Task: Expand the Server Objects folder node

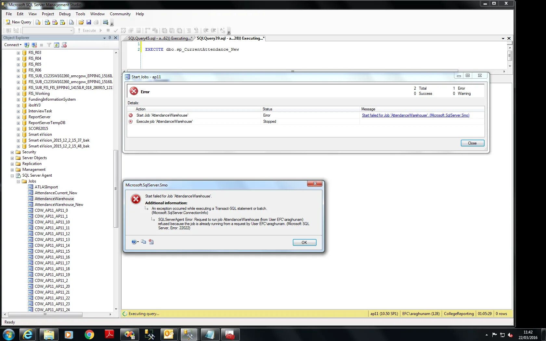Action: (x=12, y=158)
